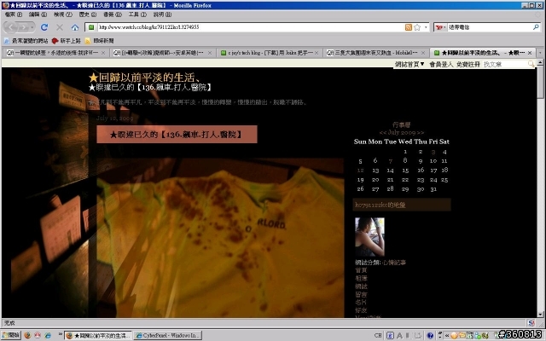Click the 免費註冊 register link
Screen dimensions: 546x341
tap(468, 65)
